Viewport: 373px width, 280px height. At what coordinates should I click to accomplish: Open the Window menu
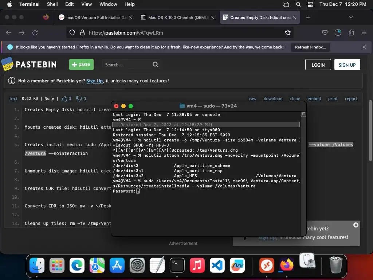tap(108, 4)
